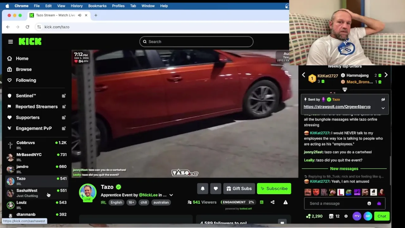This screenshot has height=228, width=405.
Task: Open the GIF picker button
Action: click(x=368, y=216)
